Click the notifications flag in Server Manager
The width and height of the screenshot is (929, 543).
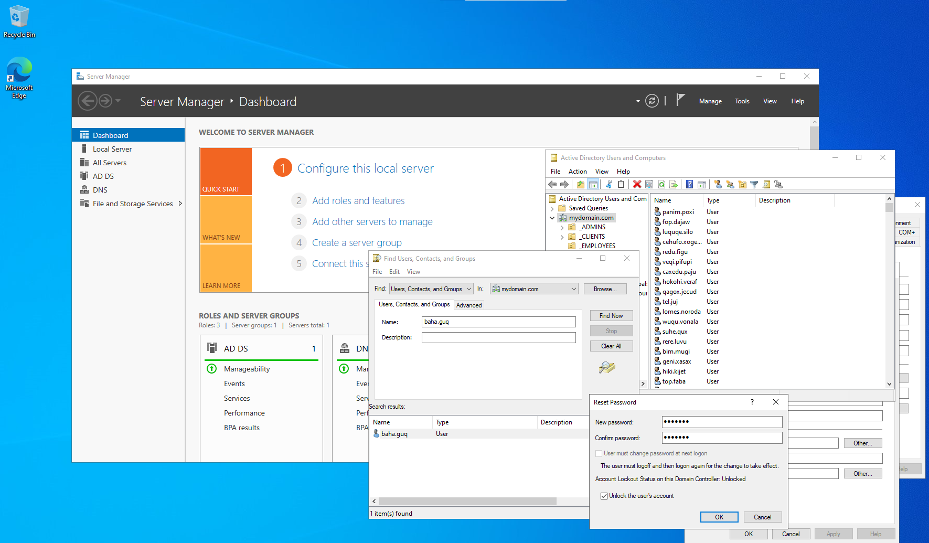(680, 100)
